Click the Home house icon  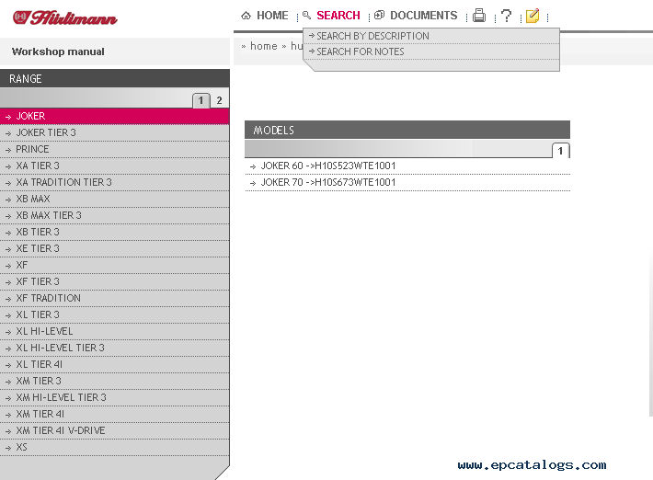(x=246, y=16)
